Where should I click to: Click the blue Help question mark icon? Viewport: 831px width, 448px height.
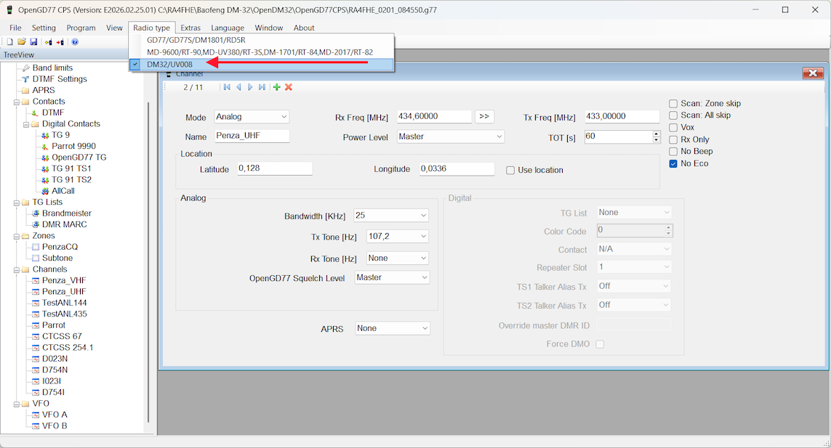tap(75, 42)
